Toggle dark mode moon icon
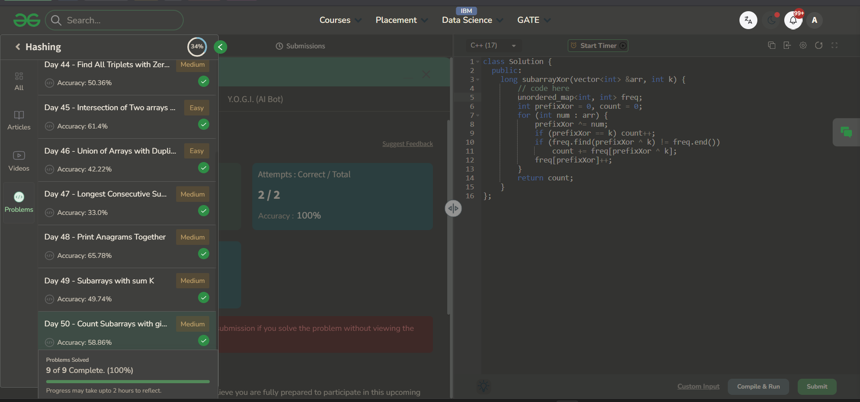The height and width of the screenshot is (402, 860). pyautogui.click(x=771, y=20)
